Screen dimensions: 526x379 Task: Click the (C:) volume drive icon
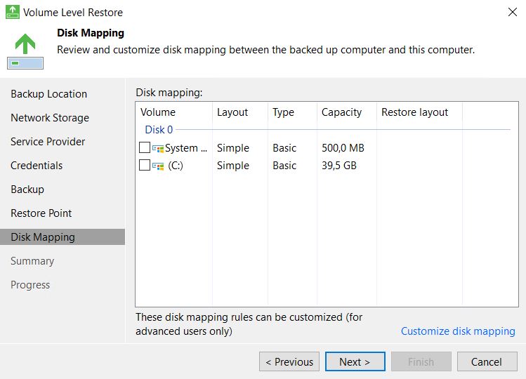click(158, 166)
